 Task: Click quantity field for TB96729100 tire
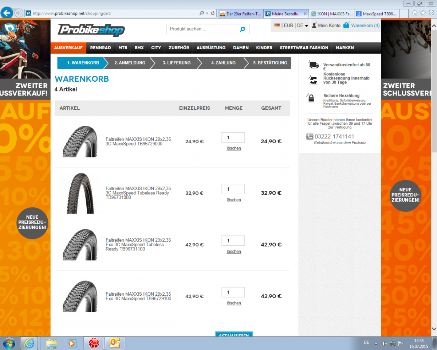[x=233, y=292]
